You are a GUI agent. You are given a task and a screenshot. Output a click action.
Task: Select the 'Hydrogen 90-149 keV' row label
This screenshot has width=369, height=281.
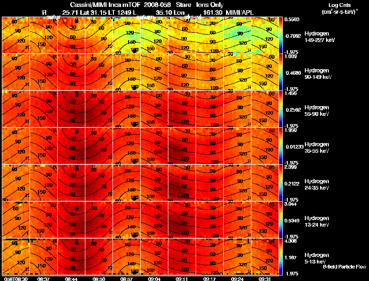(318, 74)
